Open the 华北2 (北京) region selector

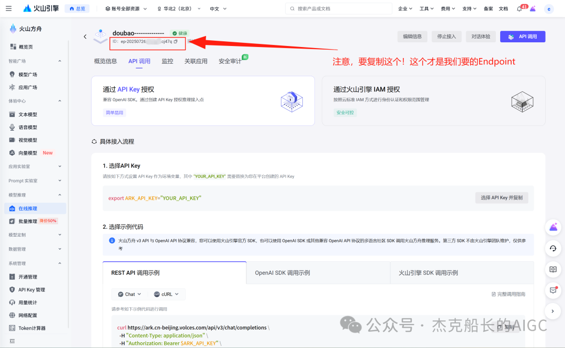179,9
